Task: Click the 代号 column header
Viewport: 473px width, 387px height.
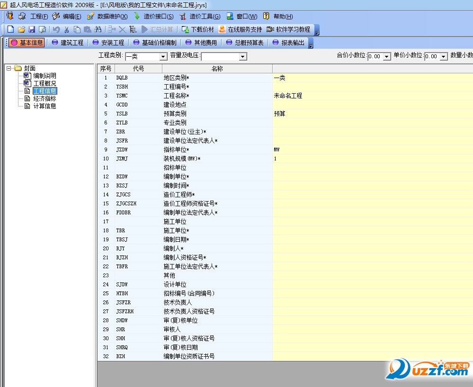Action: pyautogui.click(x=138, y=69)
